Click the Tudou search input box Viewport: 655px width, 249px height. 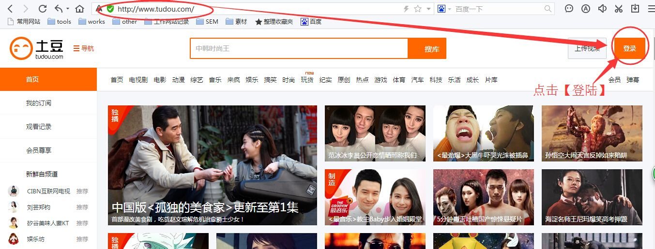pyautogui.click(x=299, y=48)
